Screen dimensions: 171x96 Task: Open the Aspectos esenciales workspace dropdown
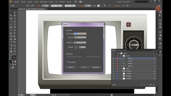coord(124,2)
